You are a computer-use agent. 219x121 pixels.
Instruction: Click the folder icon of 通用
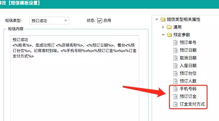coord(169,27)
